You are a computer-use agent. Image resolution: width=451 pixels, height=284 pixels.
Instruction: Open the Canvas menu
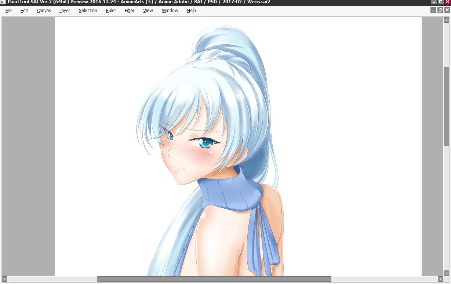click(x=44, y=10)
